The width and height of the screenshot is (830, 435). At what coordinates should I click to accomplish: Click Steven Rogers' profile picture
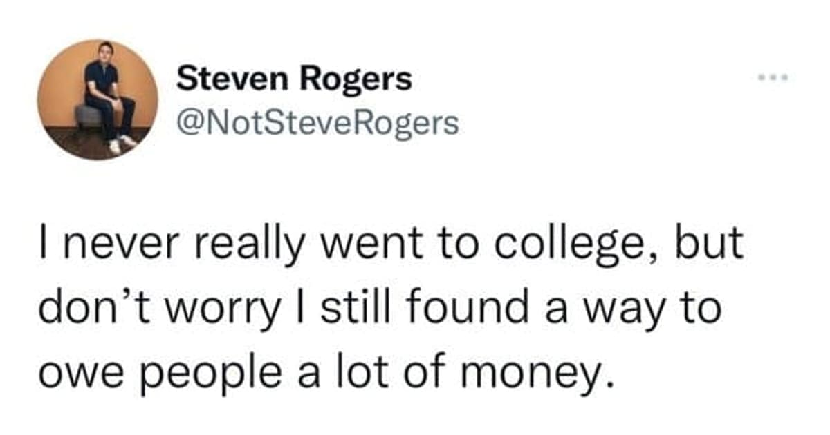point(98,99)
